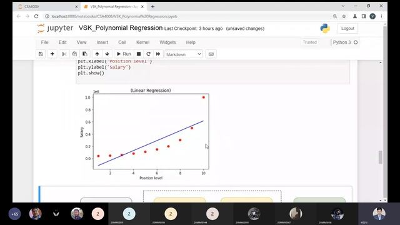The width and height of the screenshot is (400, 225).
Task: Open the View menu
Action: (x=82, y=42)
